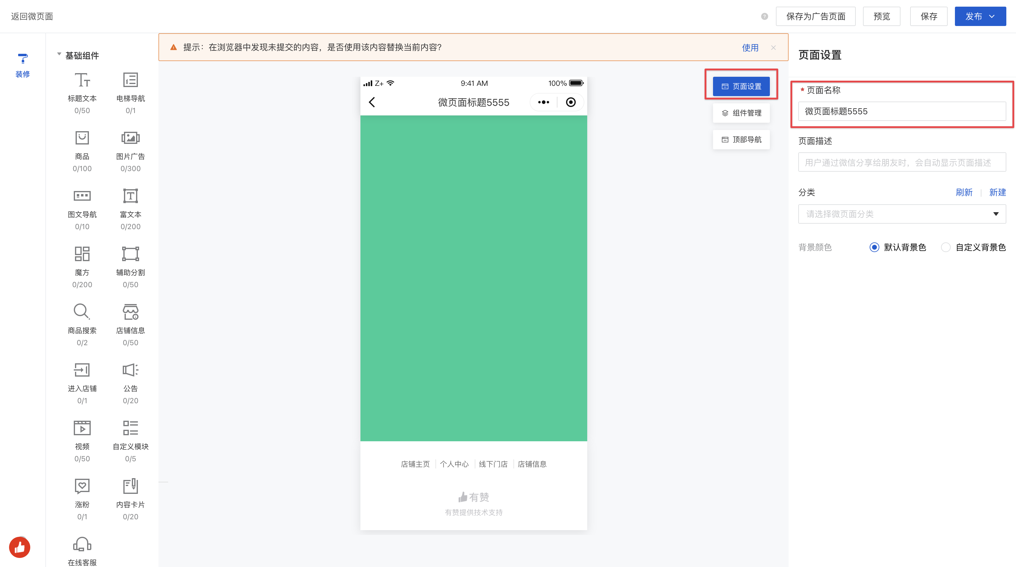Click the help question mark icon
Viewport: 1016px width, 567px height.
point(764,17)
